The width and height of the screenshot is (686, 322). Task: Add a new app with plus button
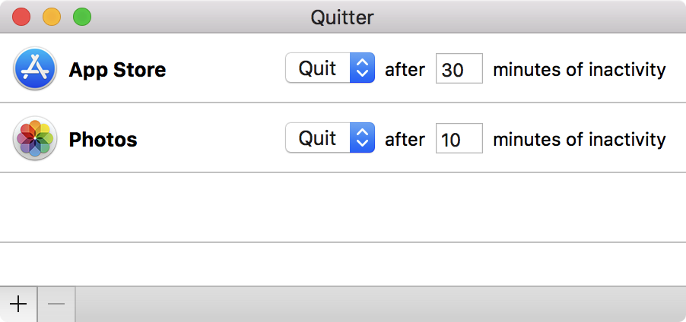pyautogui.click(x=18, y=305)
